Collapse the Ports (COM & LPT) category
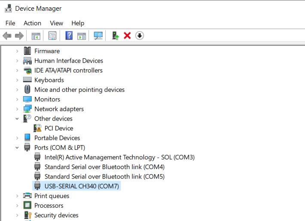 17,148
